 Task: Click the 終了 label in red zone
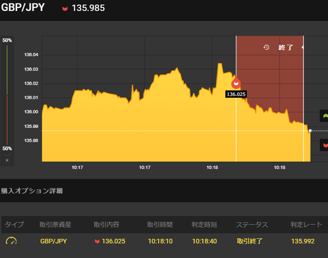[x=286, y=47]
